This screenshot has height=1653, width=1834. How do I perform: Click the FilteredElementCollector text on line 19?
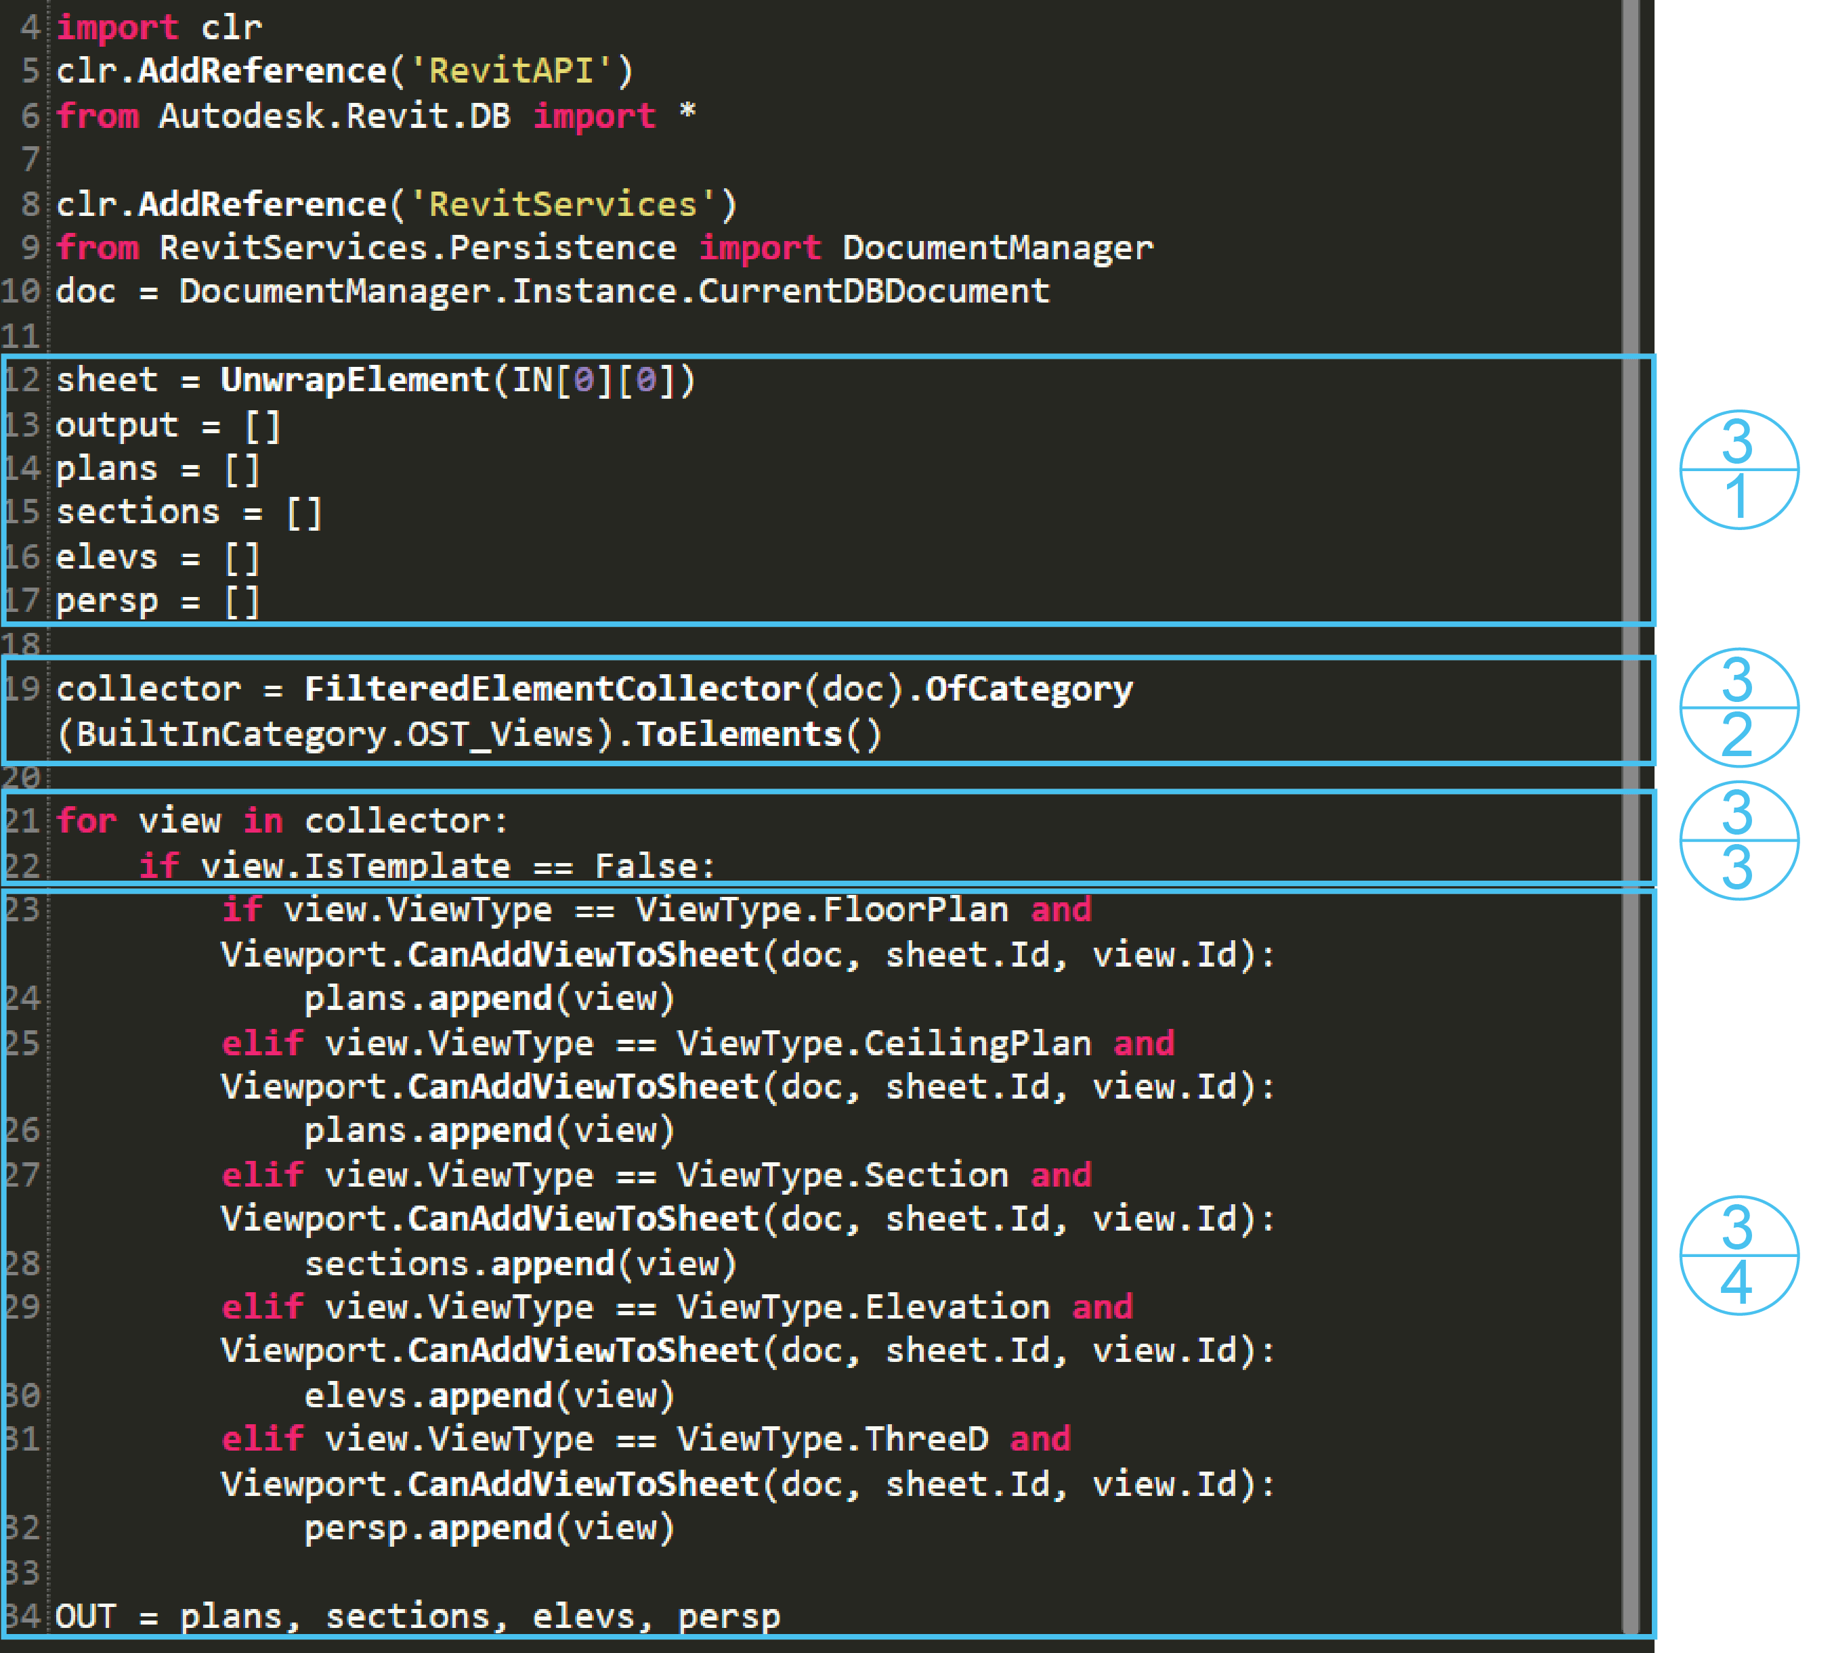[552, 688]
